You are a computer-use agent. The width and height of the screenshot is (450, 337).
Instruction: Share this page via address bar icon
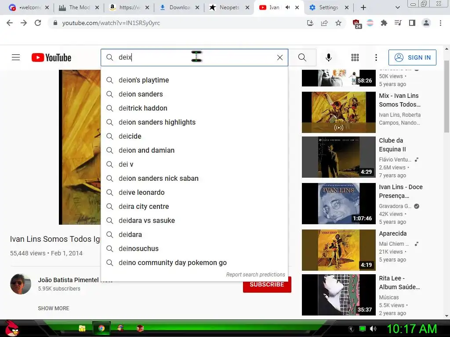click(x=324, y=23)
